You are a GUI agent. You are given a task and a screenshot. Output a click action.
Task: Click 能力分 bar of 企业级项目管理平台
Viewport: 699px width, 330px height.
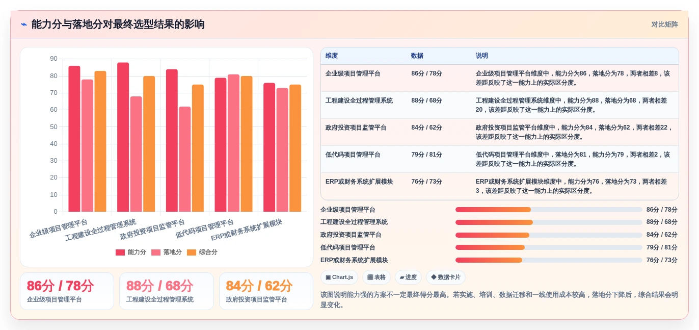(x=74, y=139)
